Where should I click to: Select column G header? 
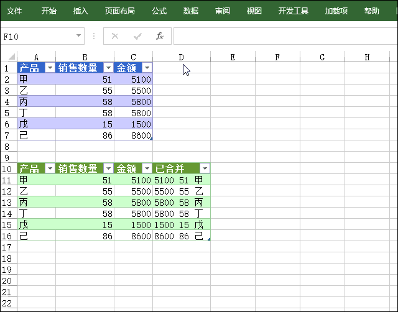pos(322,57)
